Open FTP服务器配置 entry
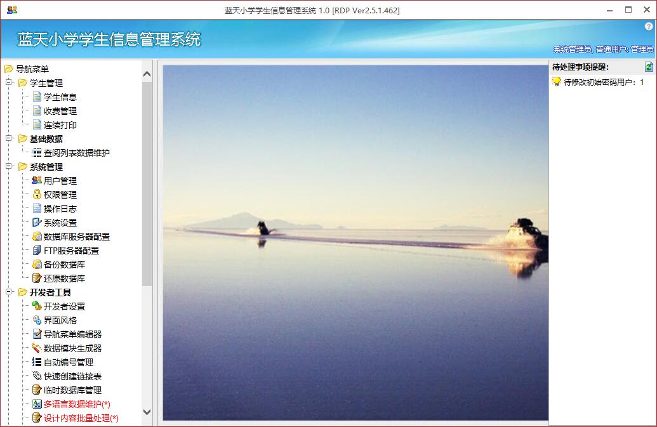Screen dimensions: 657x427 (72, 251)
